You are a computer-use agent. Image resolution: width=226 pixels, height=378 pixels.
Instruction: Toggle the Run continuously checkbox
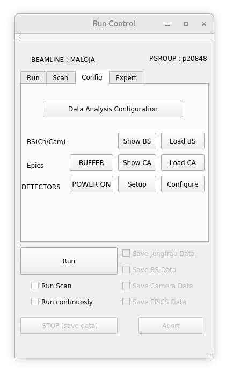coord(35,302)
